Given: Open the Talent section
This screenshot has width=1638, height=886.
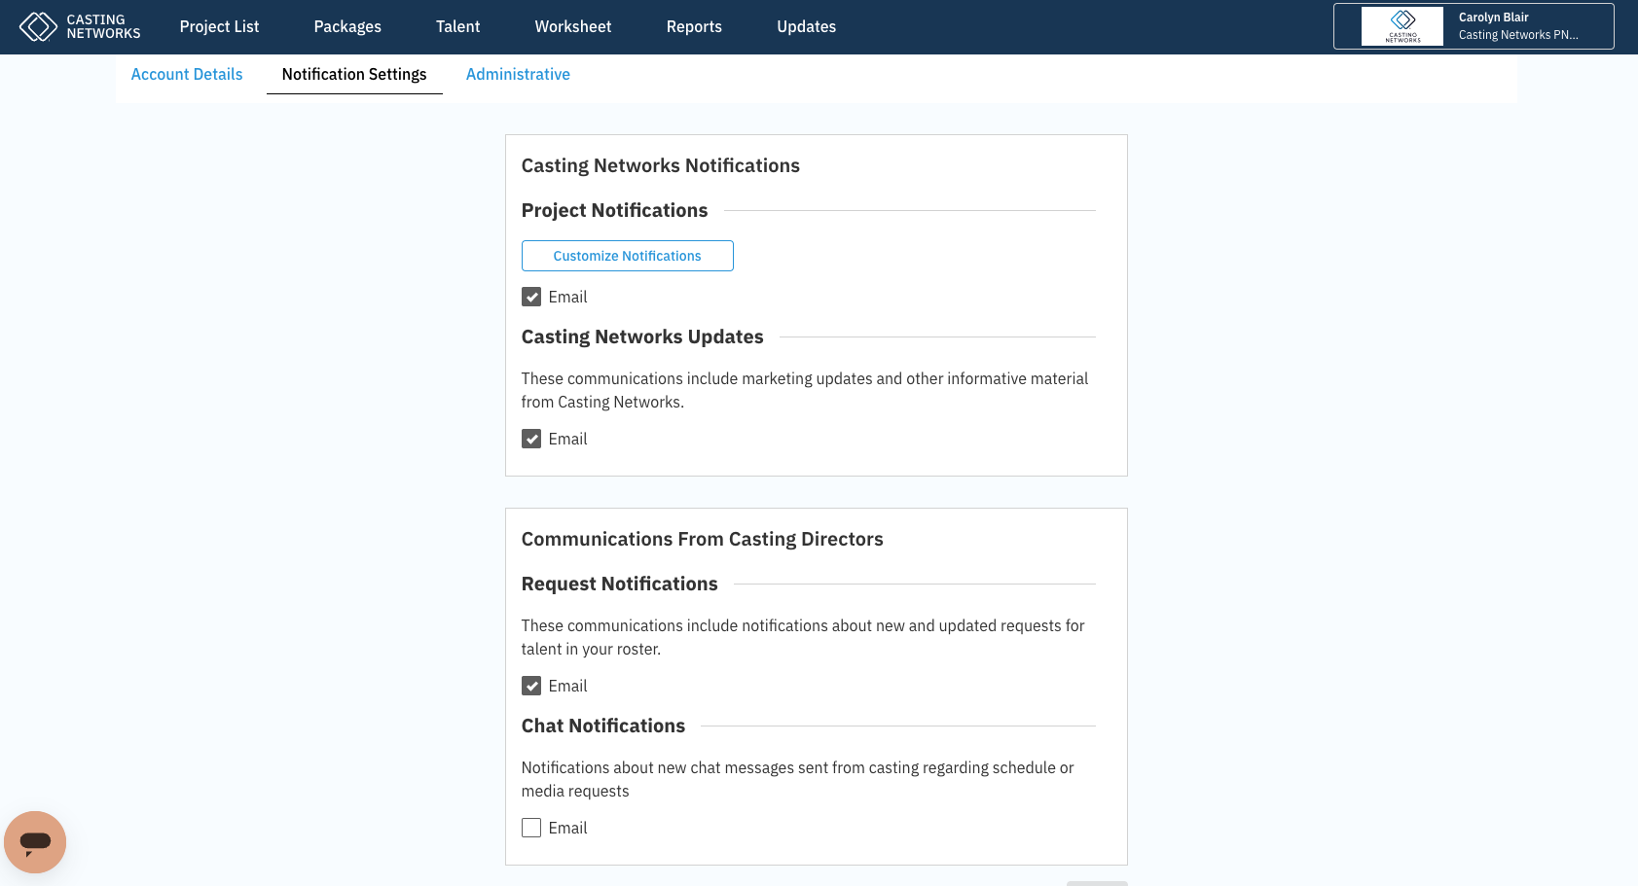Looking at the screenshot, I should coord(457,26).
